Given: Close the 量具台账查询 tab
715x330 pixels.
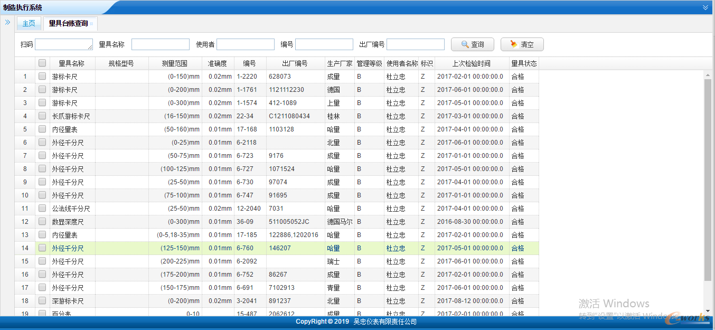Looking at the screenshot, I should [x=91, y=24].
